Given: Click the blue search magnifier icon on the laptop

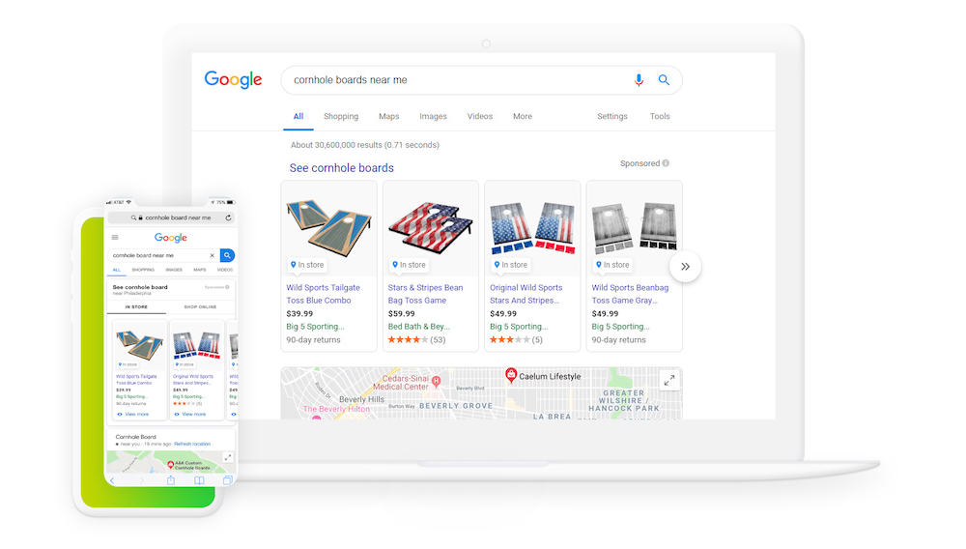Looking at the screenshot, I should 664,80.
